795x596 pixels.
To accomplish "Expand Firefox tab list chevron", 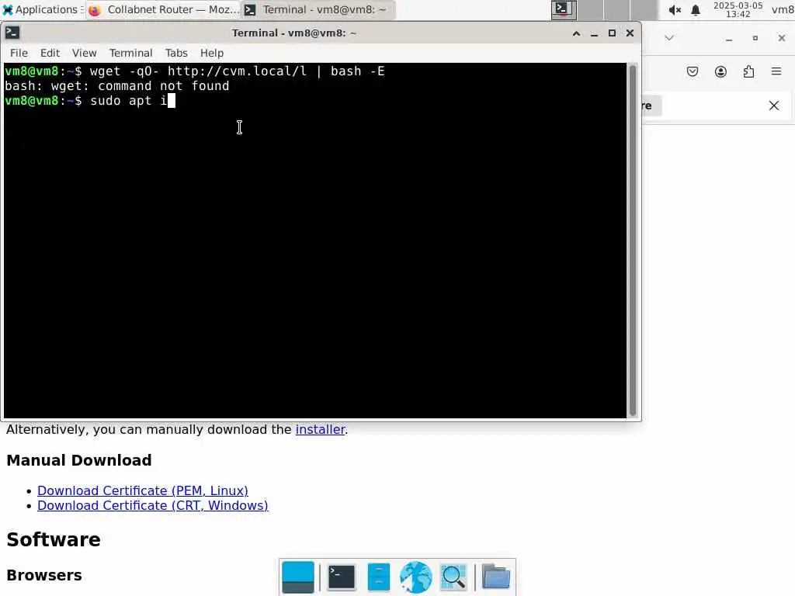I will click(x=669, y=38).
